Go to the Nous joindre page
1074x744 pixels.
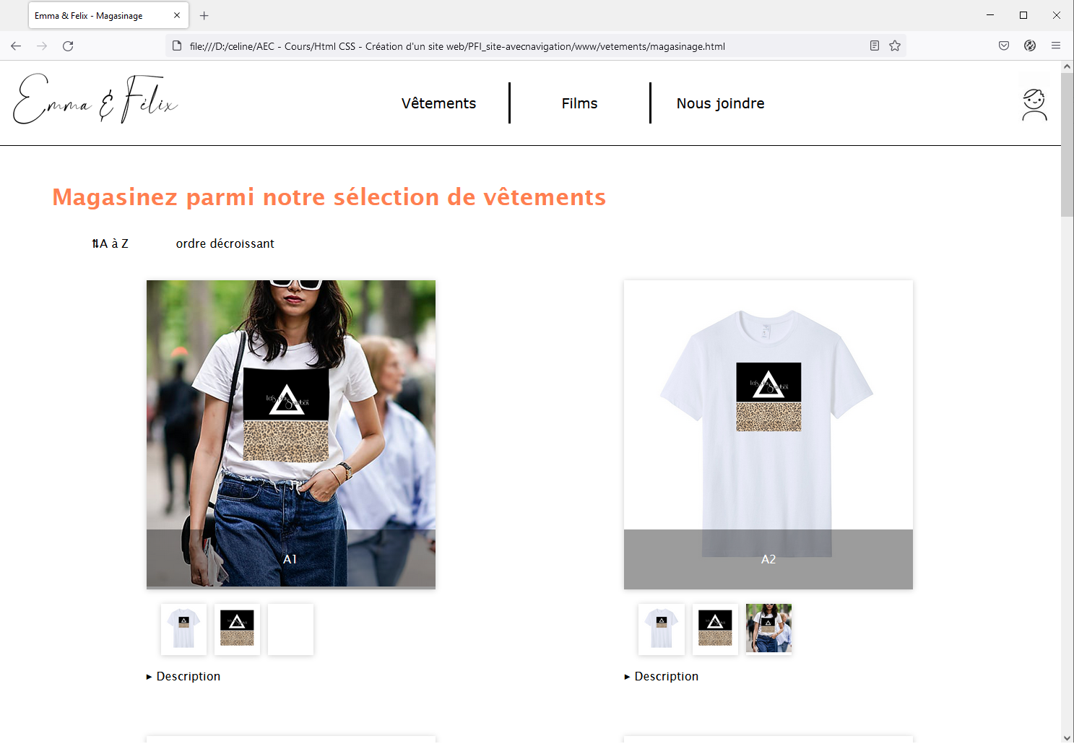coord(720,103)
